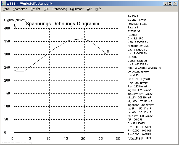
Task: Minimize the Werkstoffdatenbank window
Action: pyautogui.click(x=165, y=4)
